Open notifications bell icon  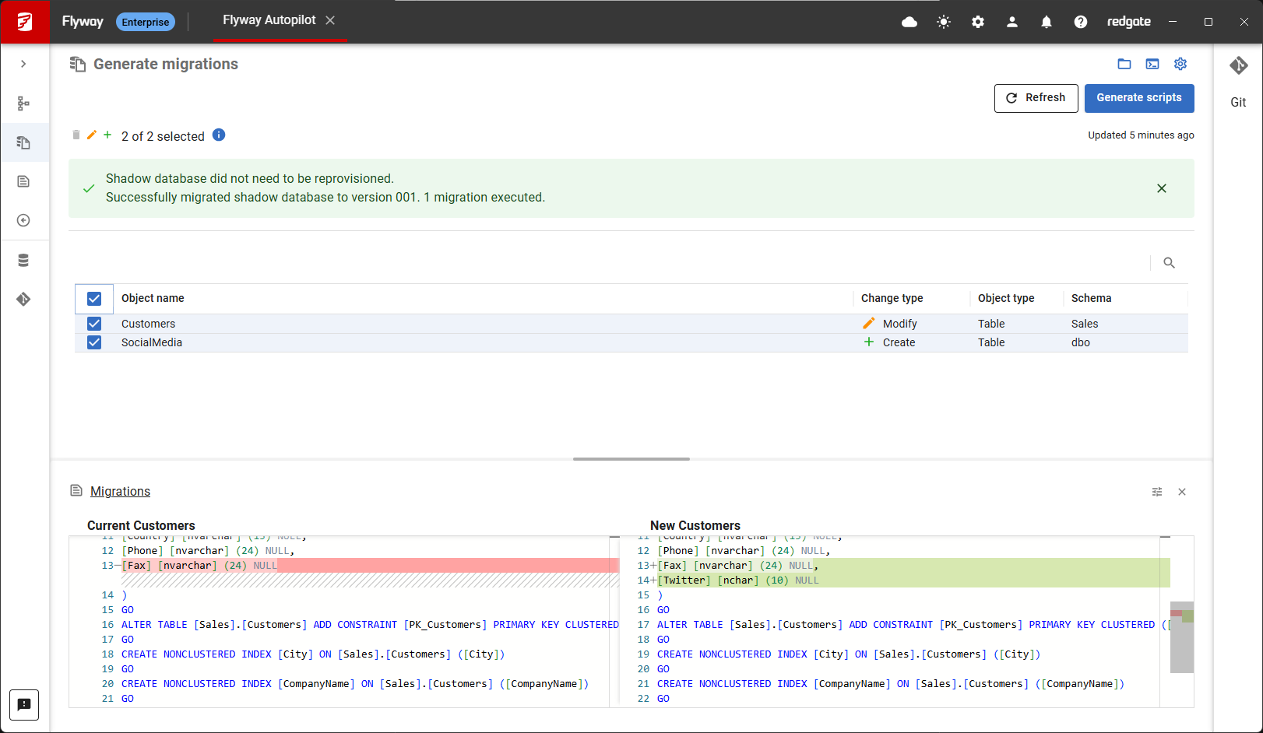click(x=1047, y=22)
